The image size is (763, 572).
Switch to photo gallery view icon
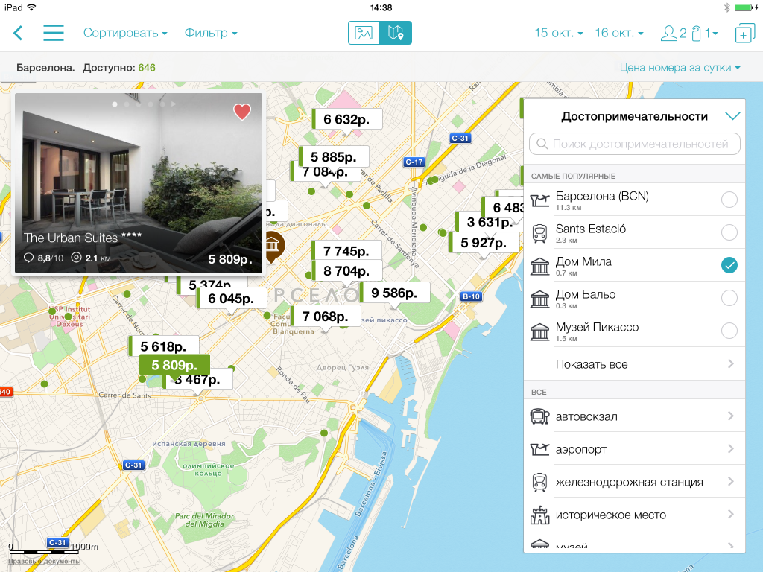tap(364, 33)
